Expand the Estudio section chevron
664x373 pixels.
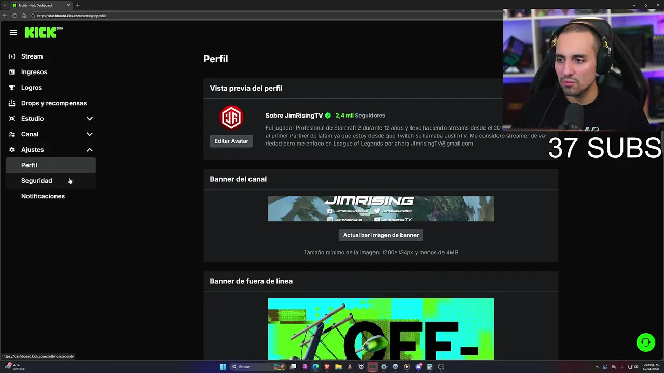pos(90,119)
